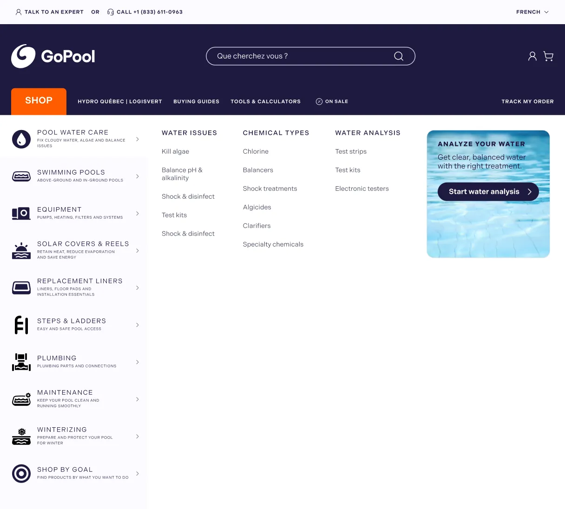
Task: Click the search magnifier icon
Action: coord(399,56)
